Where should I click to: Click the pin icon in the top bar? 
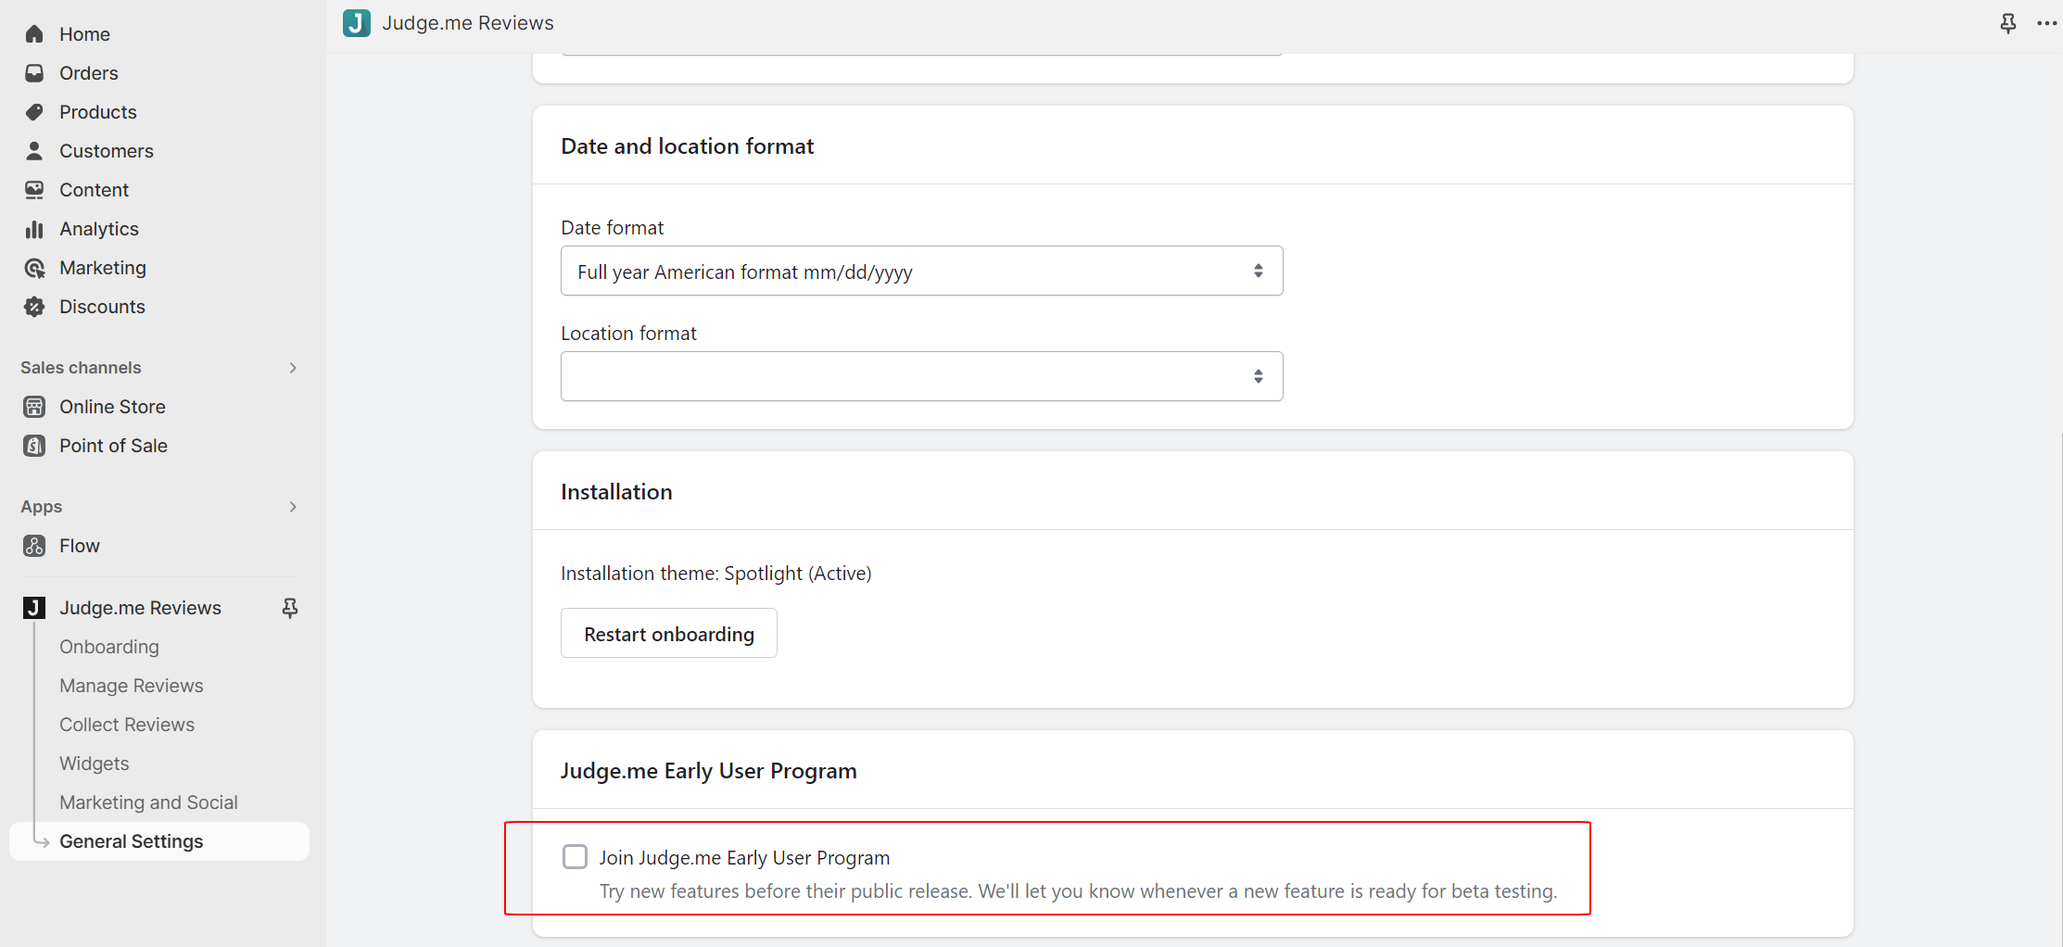click(2007, 23)
